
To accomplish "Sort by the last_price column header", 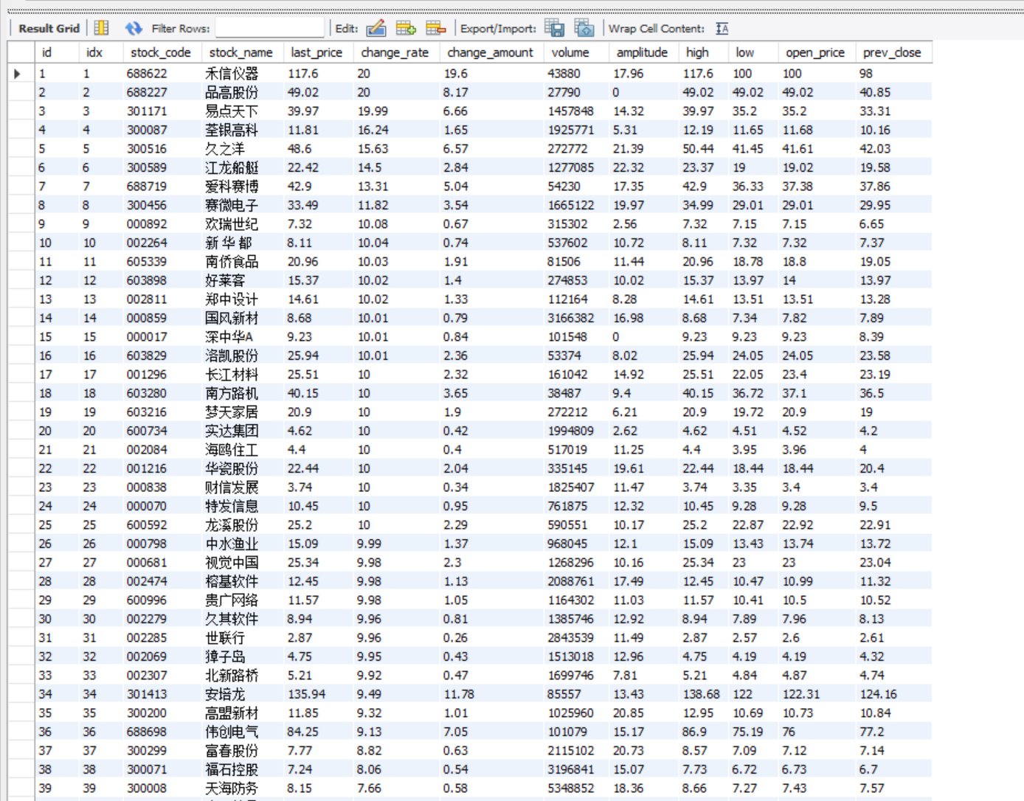I will pos(316,52).
